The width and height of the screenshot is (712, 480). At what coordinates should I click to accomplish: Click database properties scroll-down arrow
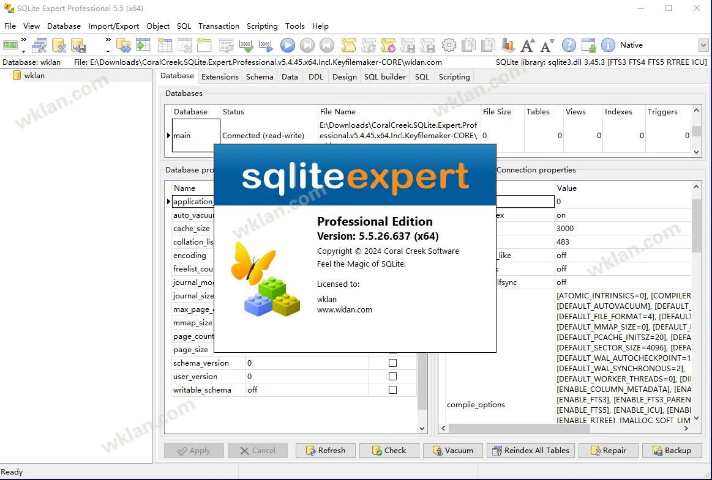422,428
